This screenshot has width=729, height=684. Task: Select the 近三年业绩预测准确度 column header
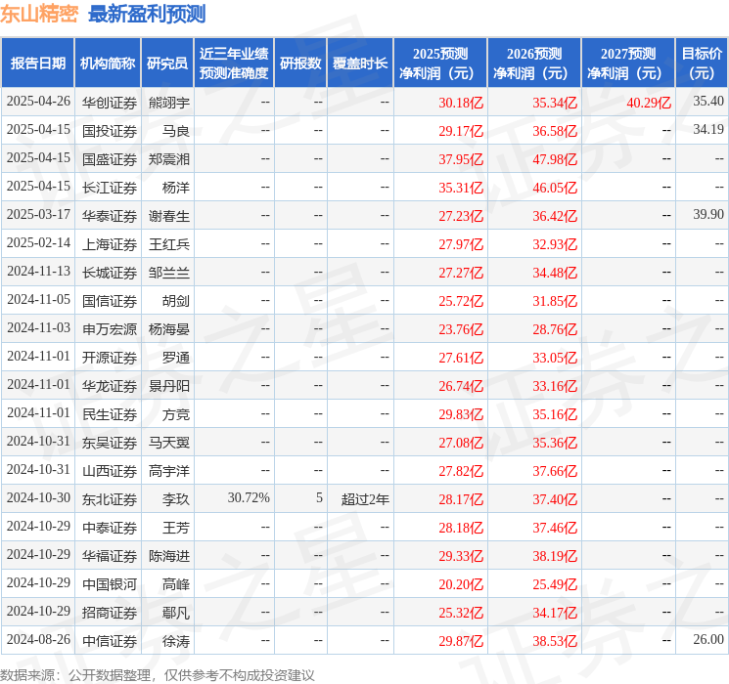click(234, 64)
